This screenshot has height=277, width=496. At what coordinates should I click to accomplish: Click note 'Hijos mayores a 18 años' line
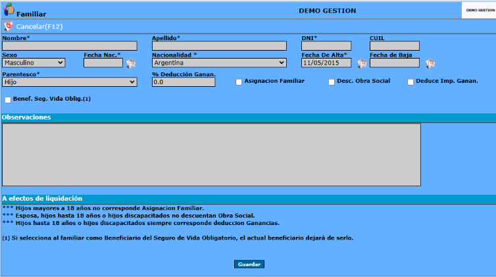tap(103, 208)
